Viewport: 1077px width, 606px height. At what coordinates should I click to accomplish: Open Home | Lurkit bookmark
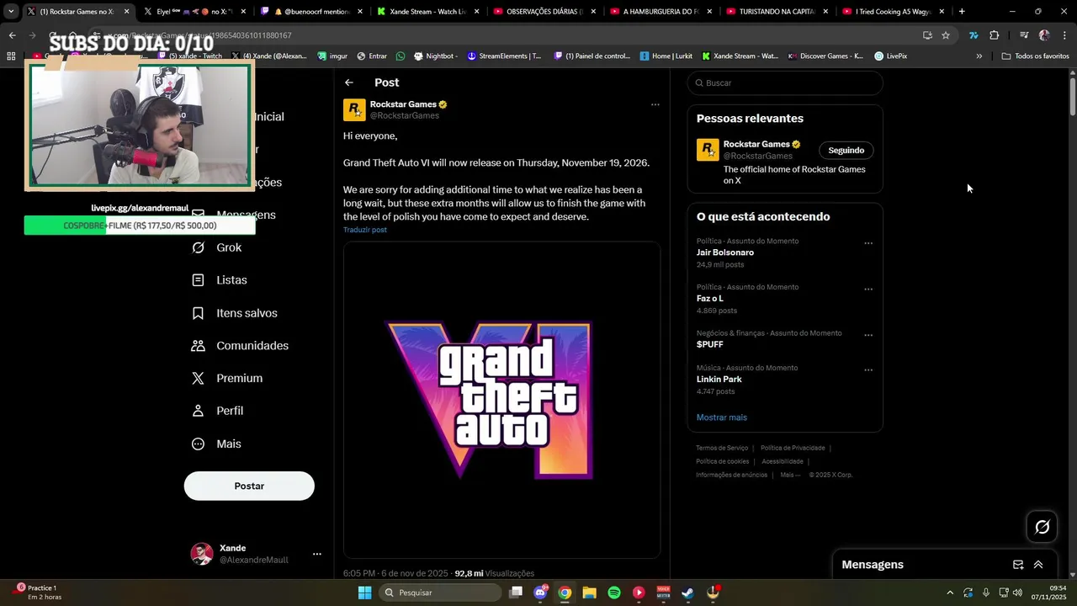(x=666, y=56)
